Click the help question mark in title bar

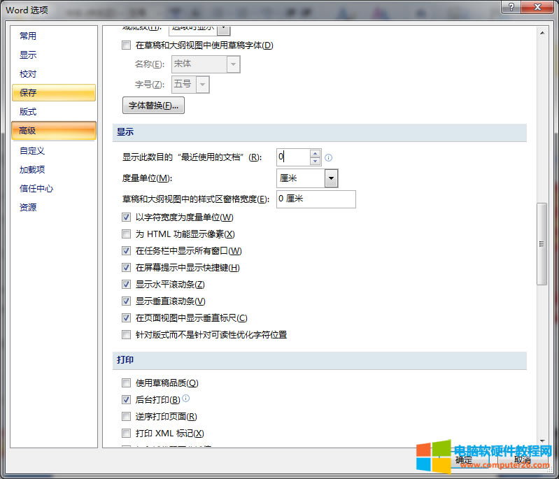[511, 8]
